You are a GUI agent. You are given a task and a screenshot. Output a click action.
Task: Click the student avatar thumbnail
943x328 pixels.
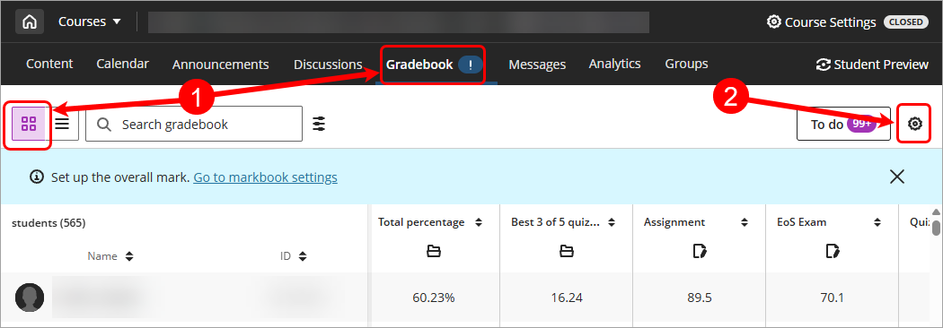tap(30, 298)
